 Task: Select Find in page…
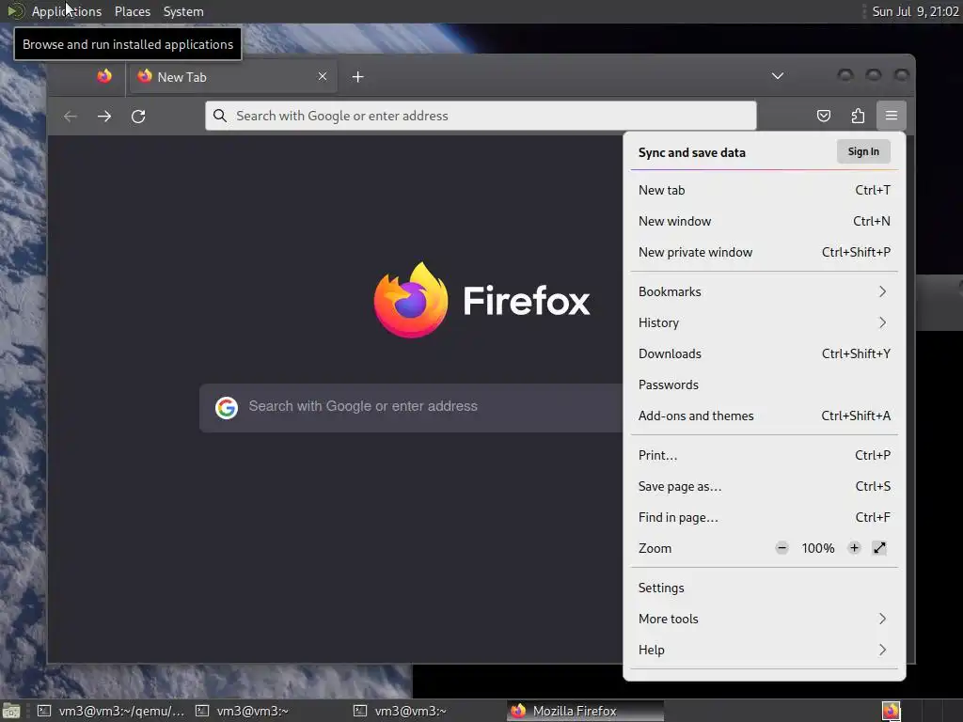point(764,518)
